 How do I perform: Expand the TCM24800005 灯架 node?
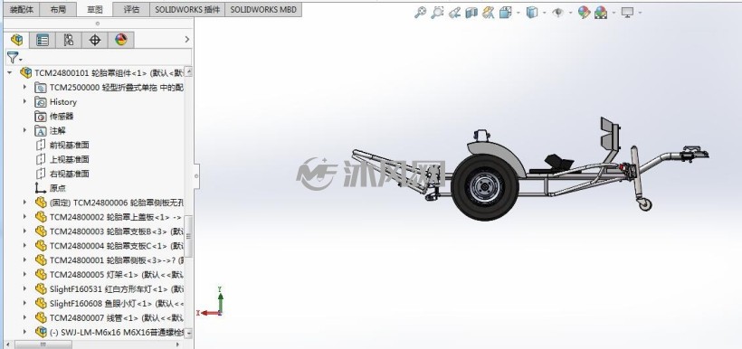point(24,275)
